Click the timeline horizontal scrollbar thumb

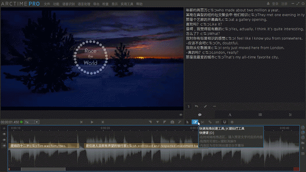(x=43, y=169)
